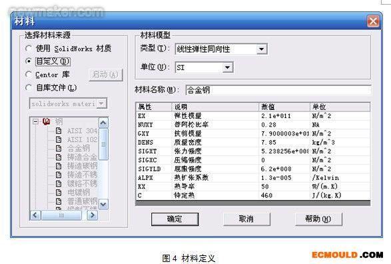The height and width of the screenshot is (264, 391).
Task: Close the 材料 dialog window
Action: click(373, 21)
